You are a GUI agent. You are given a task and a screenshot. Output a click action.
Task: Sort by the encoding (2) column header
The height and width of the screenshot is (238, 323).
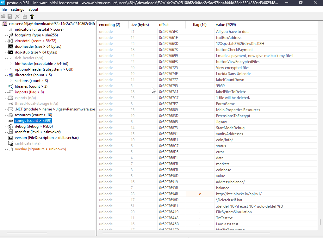[113, 25]
